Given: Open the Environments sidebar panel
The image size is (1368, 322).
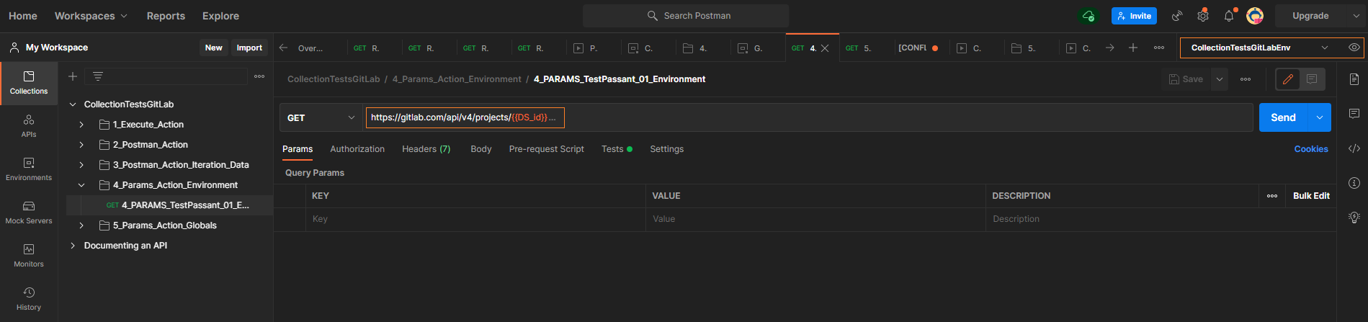Looking at the screenshot, I should 29,169.
